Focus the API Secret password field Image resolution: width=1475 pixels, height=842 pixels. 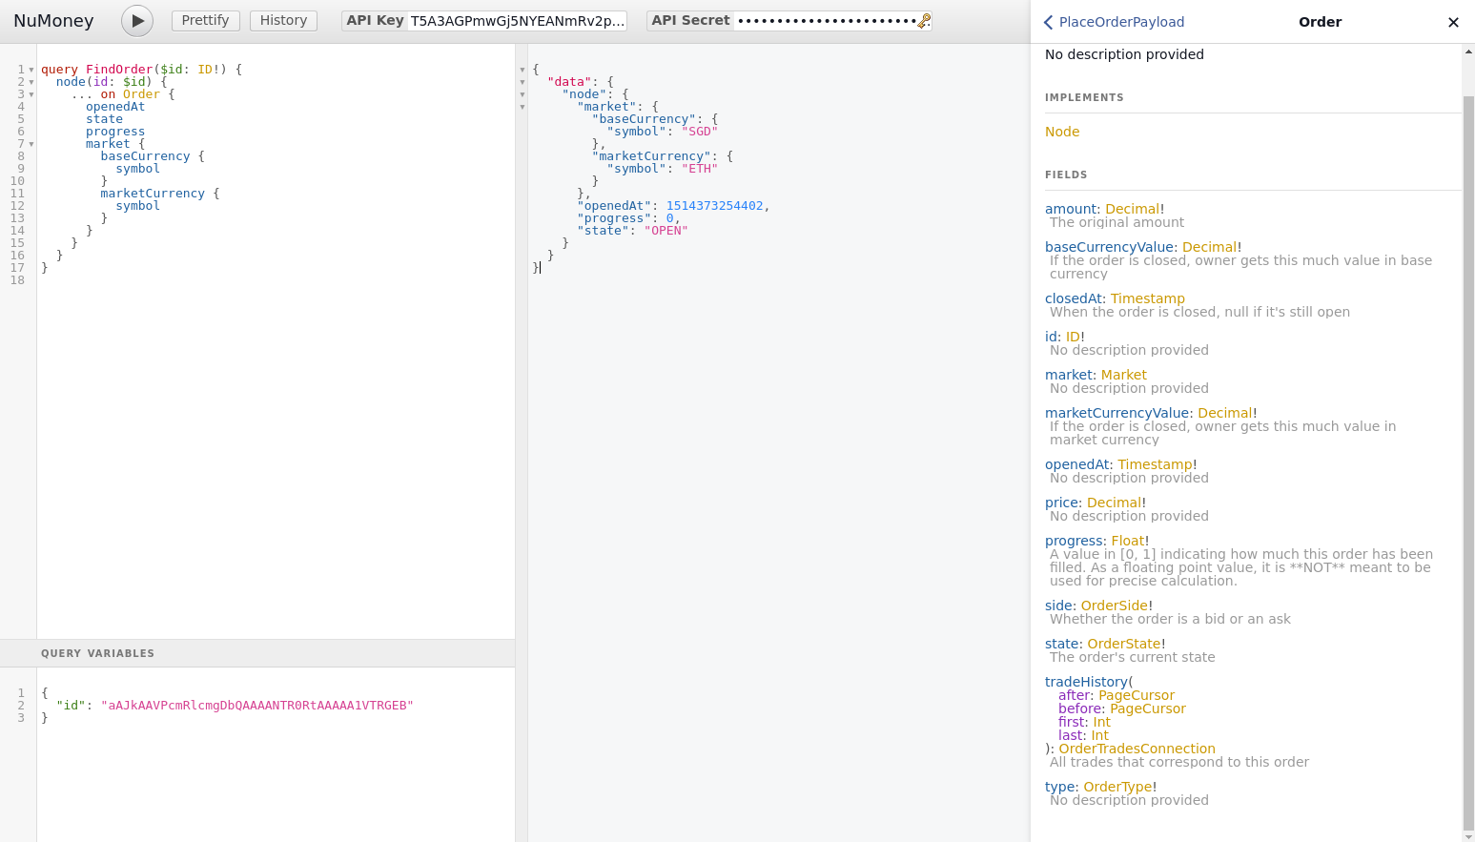click(825, 20)
